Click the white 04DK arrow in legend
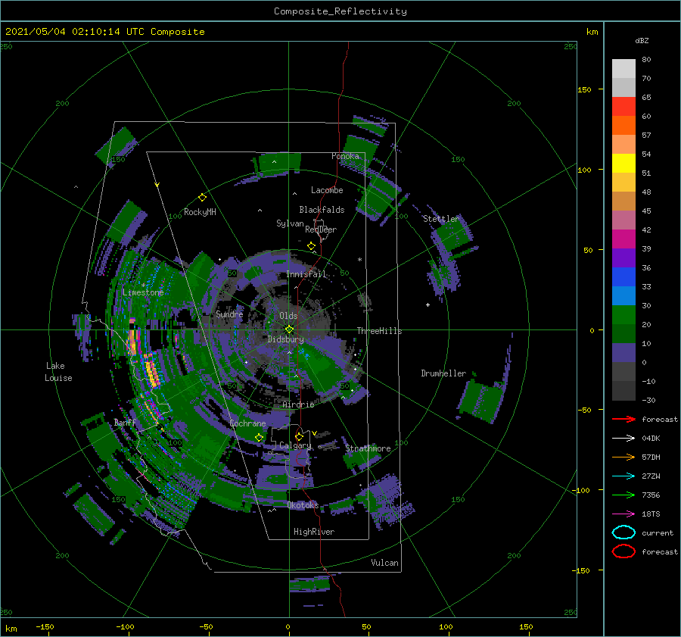This screenshot has height=637, width=681. pos(623,438)
